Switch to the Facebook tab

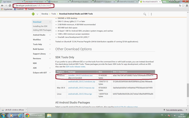[x=59, y=2]
